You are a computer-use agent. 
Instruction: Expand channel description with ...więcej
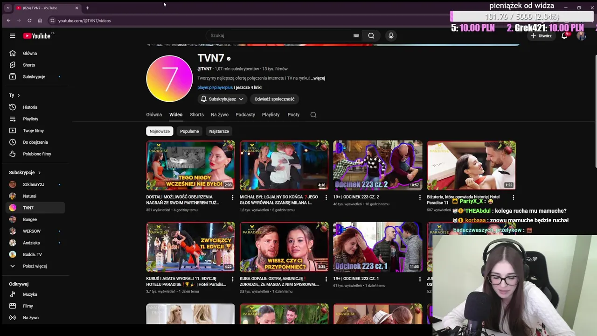[318, 78]
